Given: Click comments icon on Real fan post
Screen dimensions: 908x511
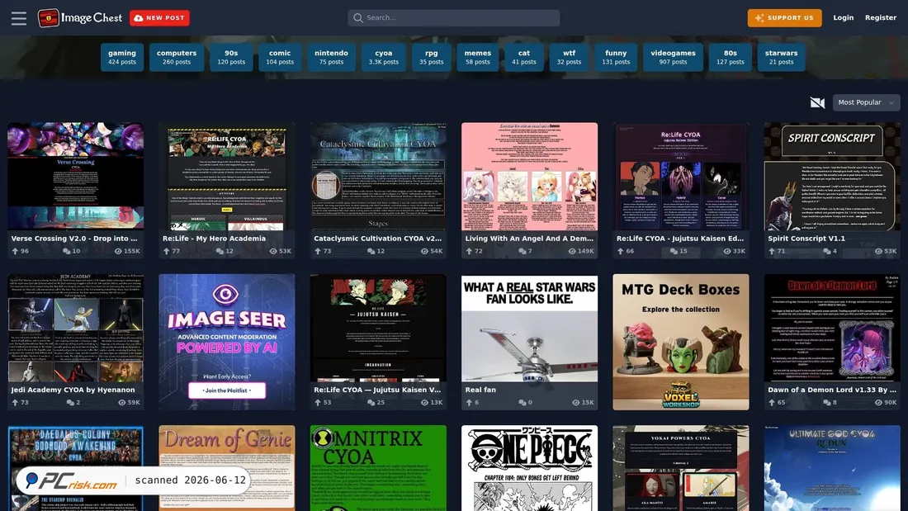Looking at the screenshot, I should [523, 402].
